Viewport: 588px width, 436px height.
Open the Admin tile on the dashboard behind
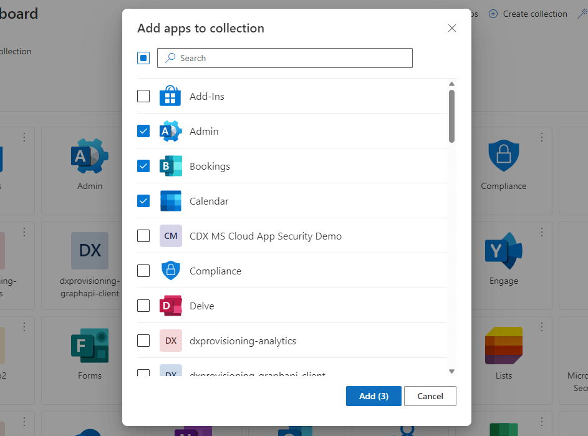click(90, 171)
